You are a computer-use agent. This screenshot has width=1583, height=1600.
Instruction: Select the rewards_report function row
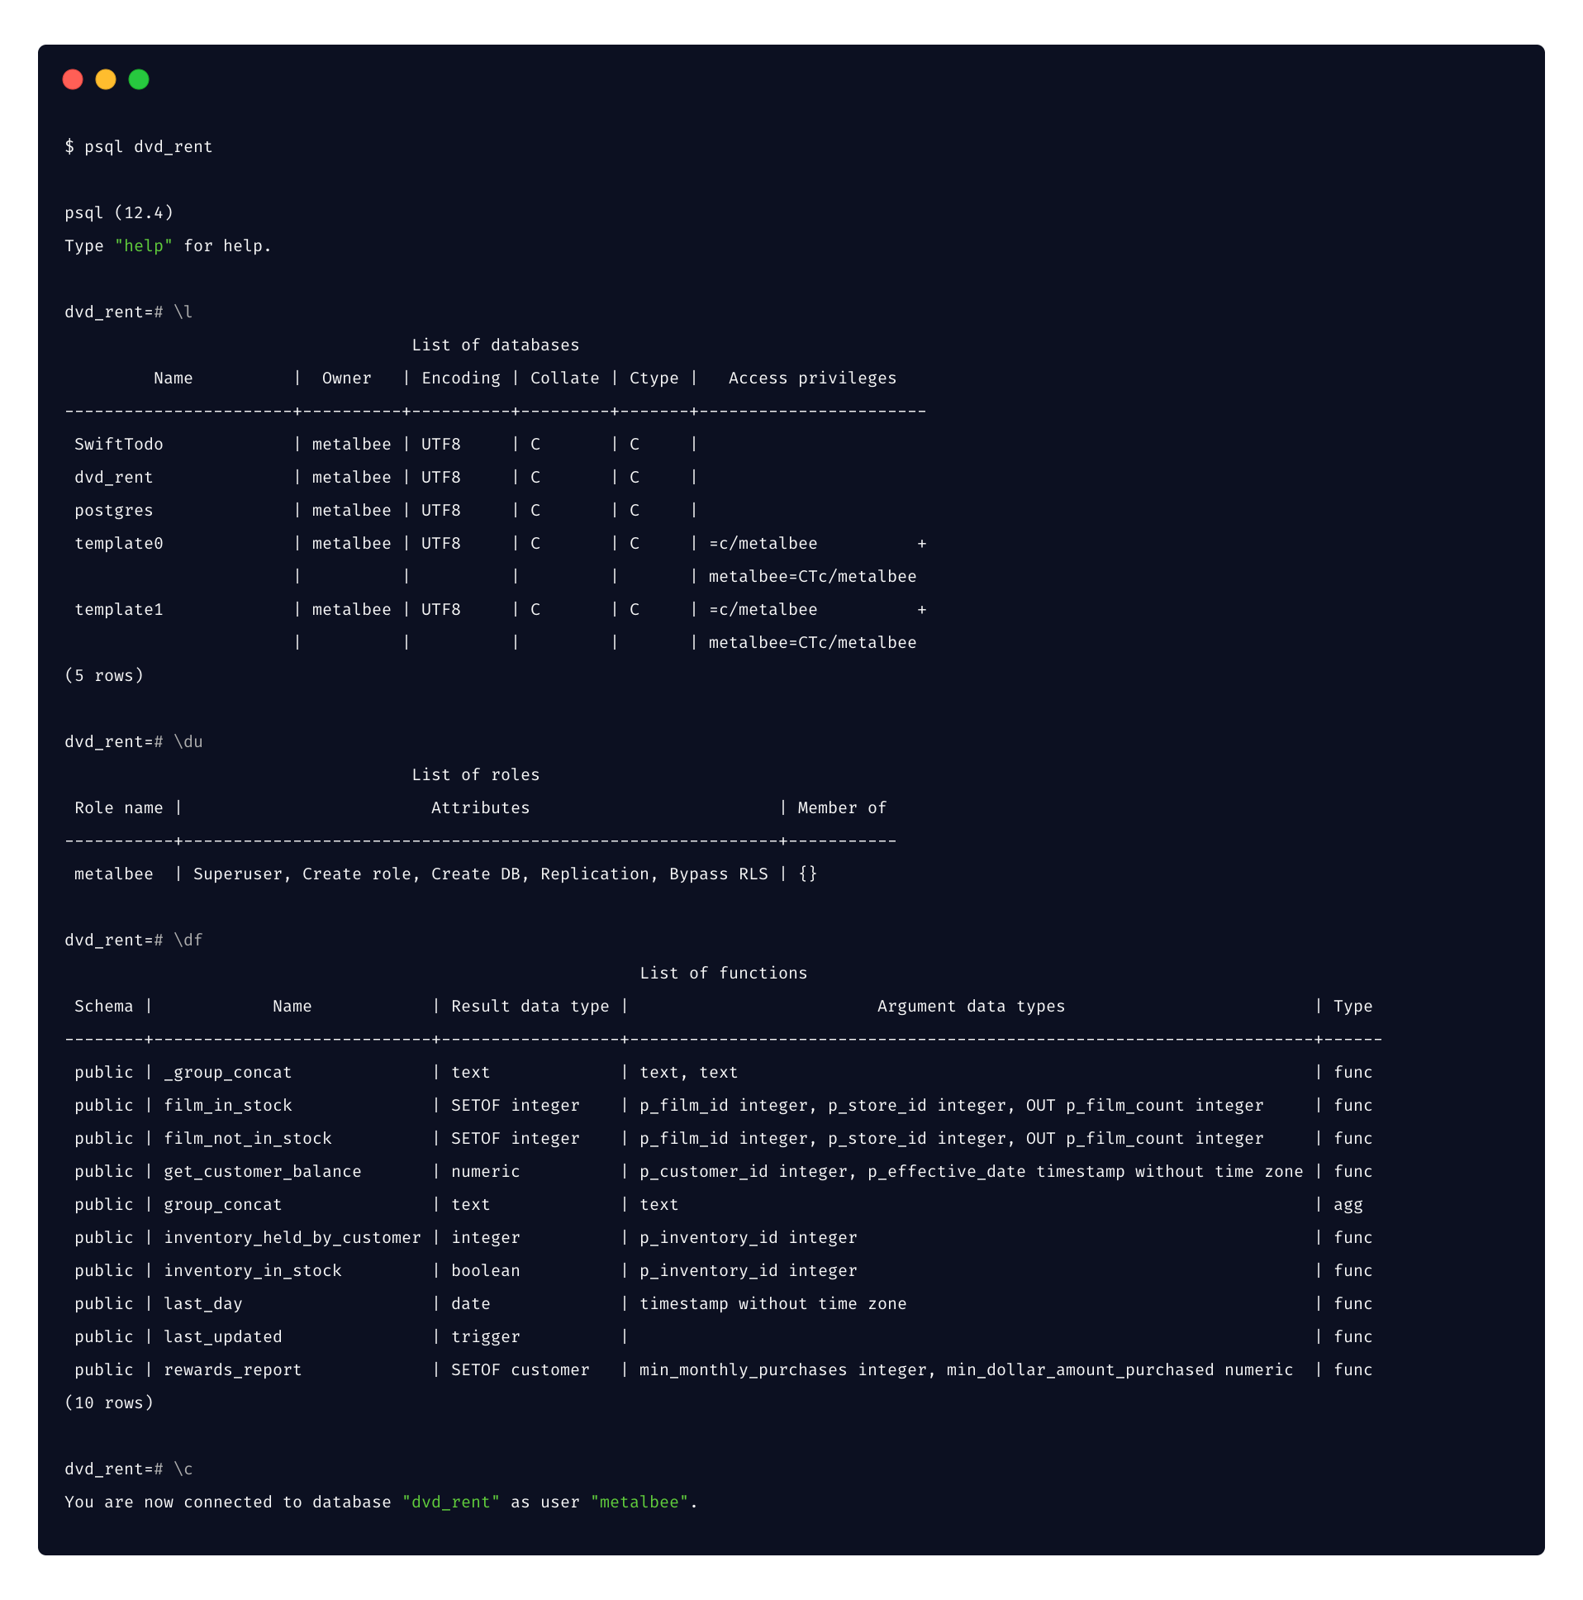pyautogui.click(x=233, y=1369)
